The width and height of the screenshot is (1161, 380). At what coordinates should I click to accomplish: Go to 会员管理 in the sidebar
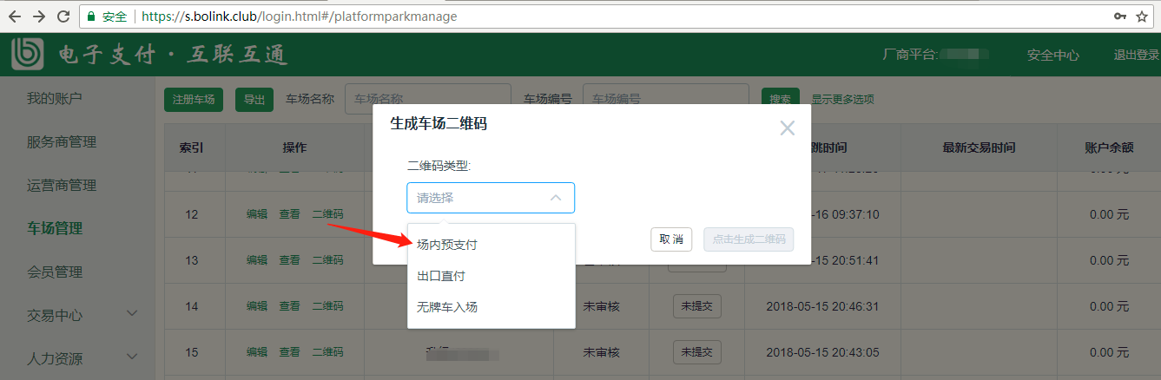click(x=55, y=272)
